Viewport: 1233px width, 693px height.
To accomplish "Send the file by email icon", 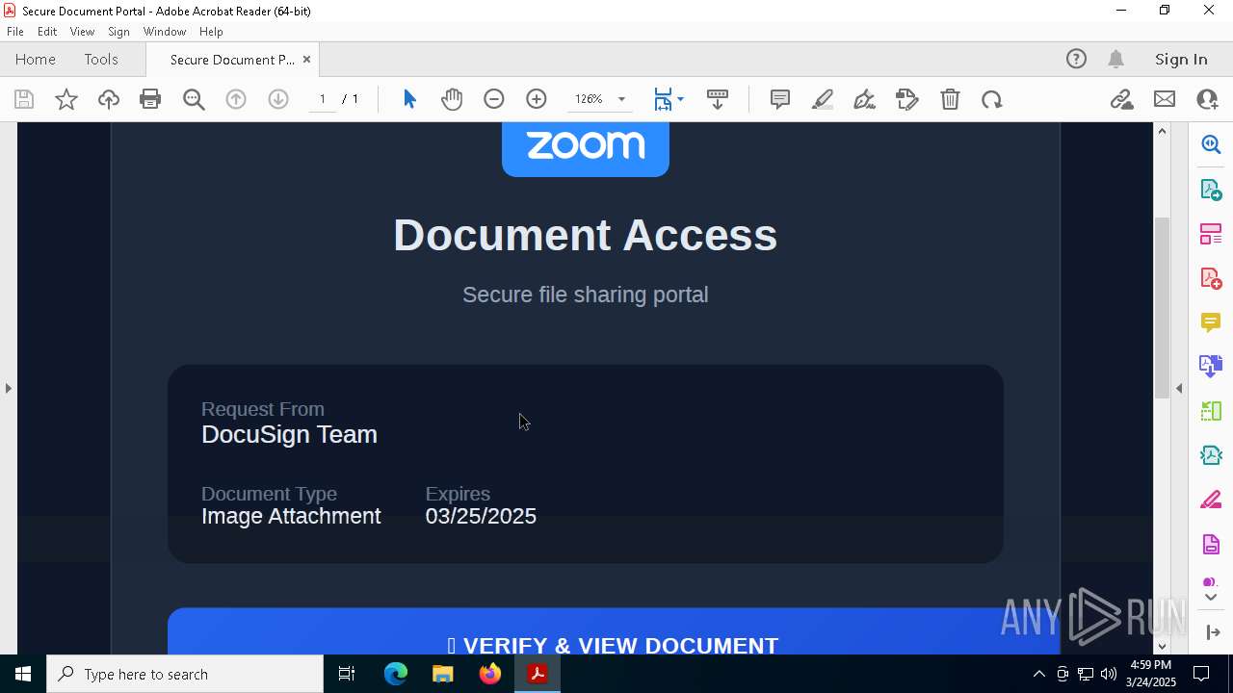I will click(1165, 99).
